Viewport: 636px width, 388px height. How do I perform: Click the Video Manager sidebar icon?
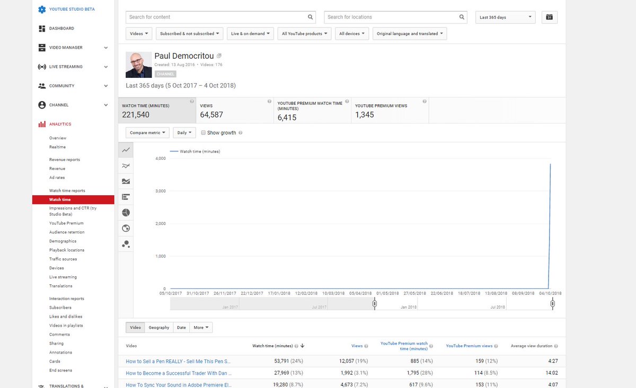[42, 48]
